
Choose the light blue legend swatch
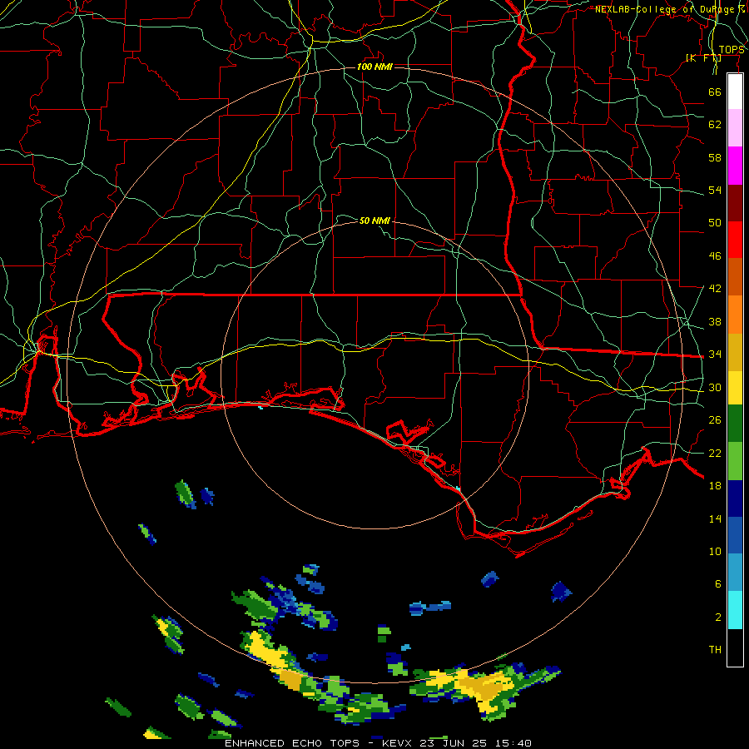click(735, 573)
